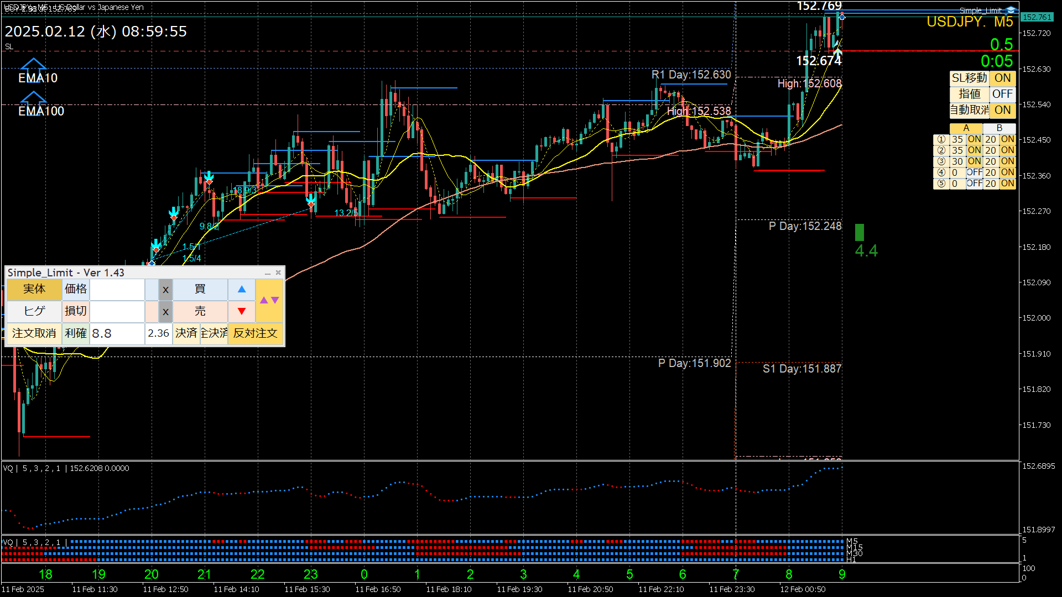This screenshot has width=1062, height=597.
Task: Click the 利確 take-profit input field
Action: click(x=117, y=333)
